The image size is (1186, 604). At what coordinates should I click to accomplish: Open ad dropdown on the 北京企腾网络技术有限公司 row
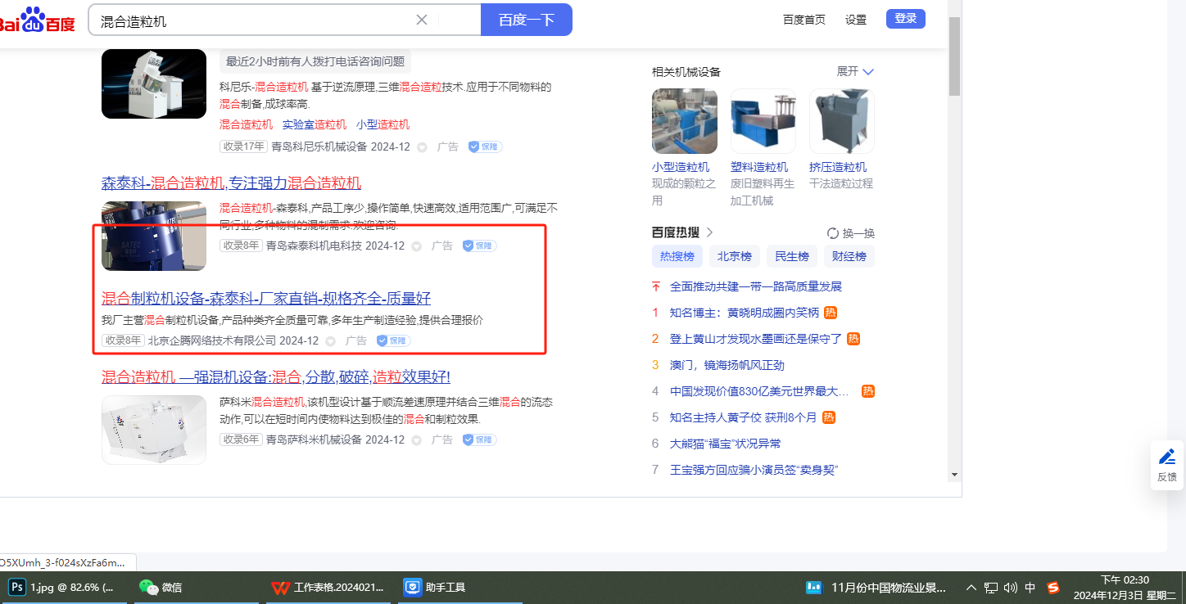click(x=331, y=341)
